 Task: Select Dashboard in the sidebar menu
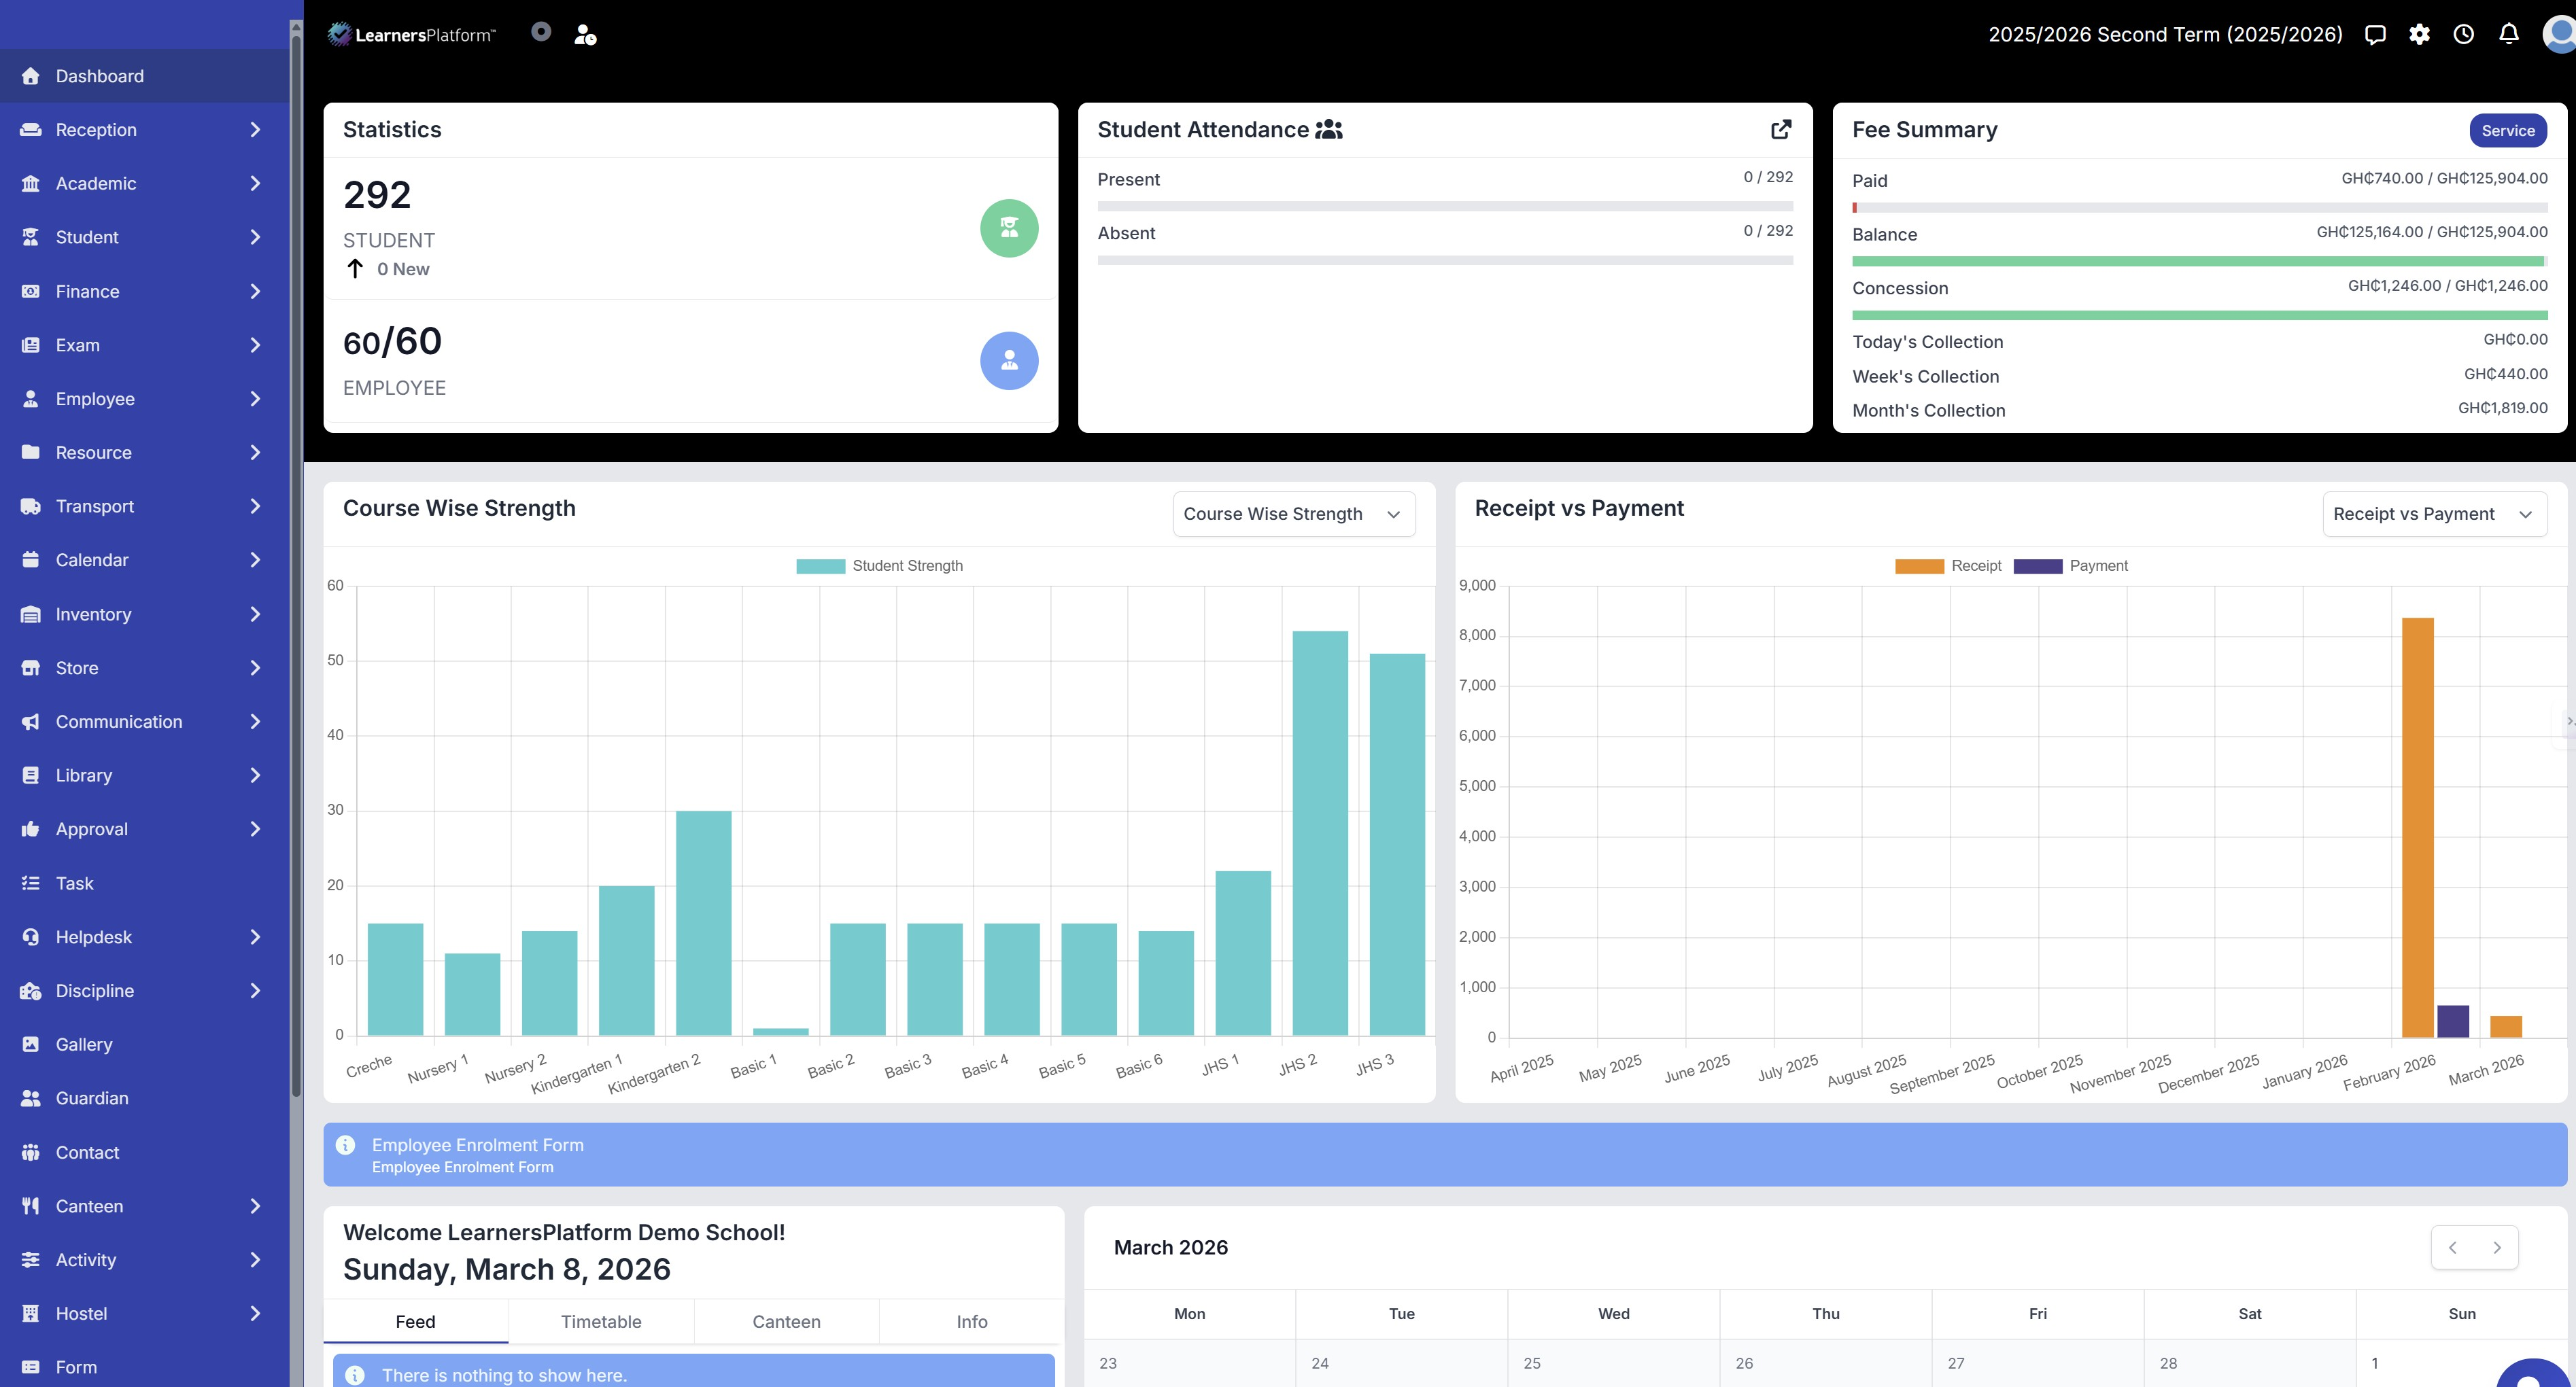99,75
